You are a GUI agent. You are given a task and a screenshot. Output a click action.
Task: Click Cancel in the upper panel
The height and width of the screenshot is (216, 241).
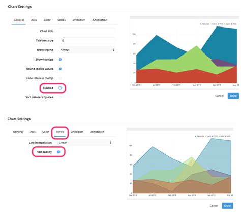pos(219,96)
